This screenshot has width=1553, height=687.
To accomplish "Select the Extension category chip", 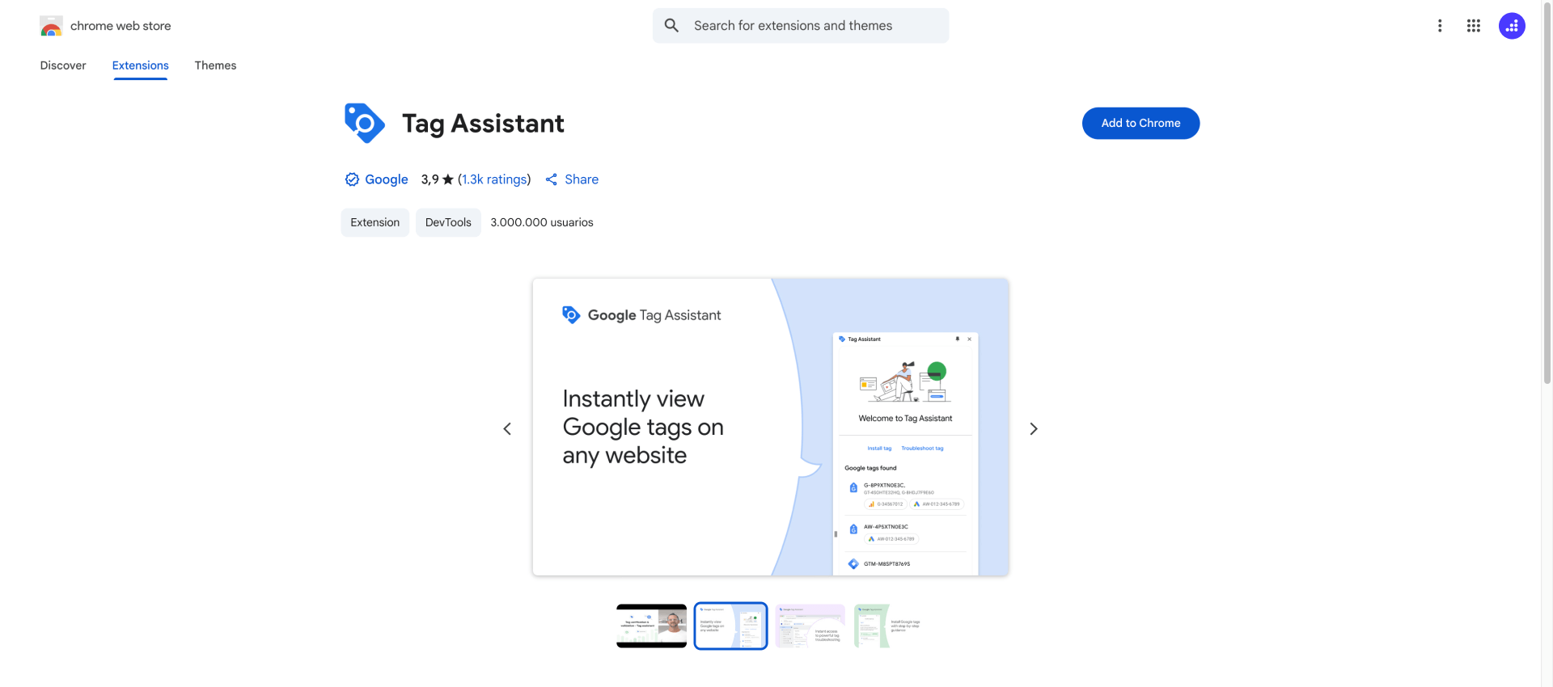I will 374,222.
